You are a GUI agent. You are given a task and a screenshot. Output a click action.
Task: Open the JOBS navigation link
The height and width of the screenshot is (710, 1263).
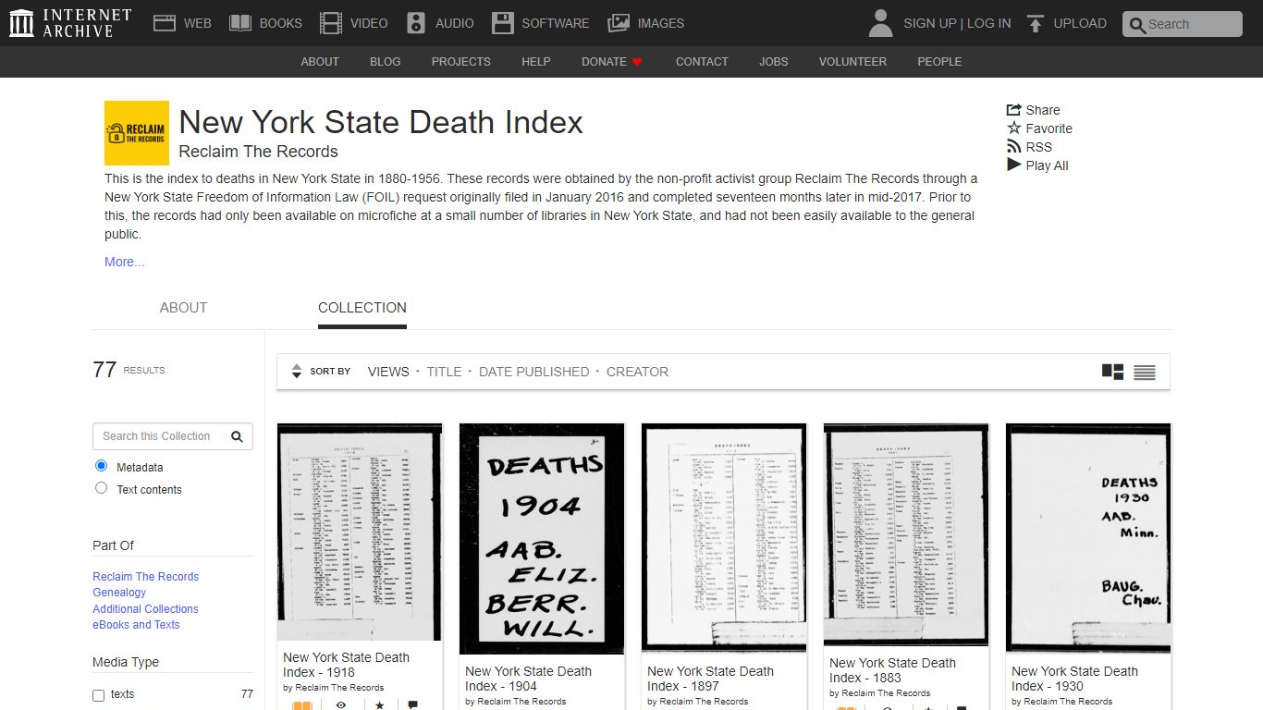point(774,62)
